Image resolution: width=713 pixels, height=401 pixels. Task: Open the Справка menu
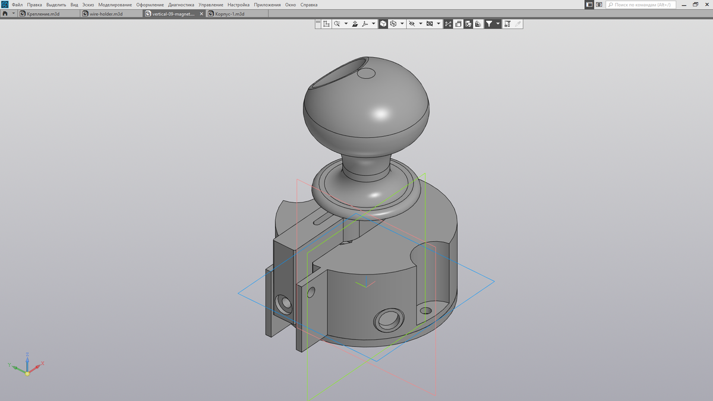pos(309,4)
